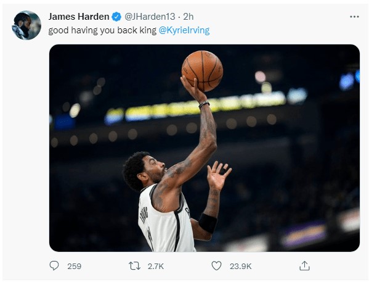The width and height of the screenshot is (377, 282).
Task: Open the @KyrieIrving mention link
Action: pyautogui.click(x=184, y=30)
